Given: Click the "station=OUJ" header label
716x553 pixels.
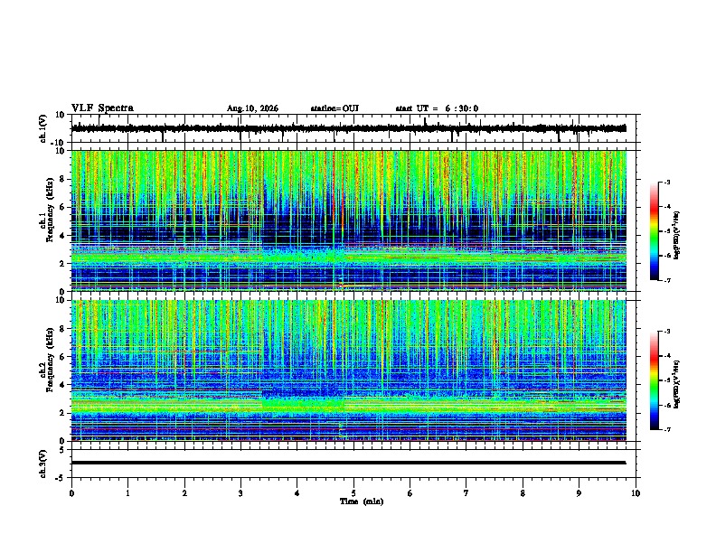Looking at the screenshot, I should point(334,108).
